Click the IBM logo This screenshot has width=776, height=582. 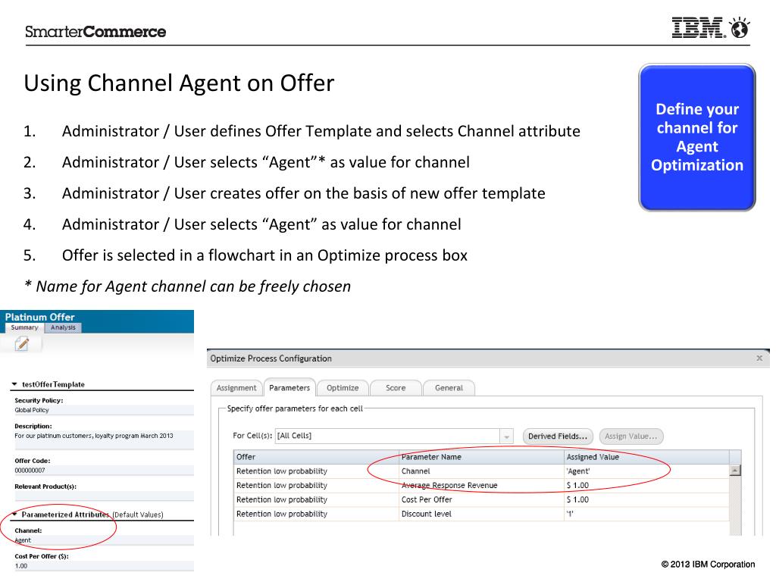[x=699, y=28]
